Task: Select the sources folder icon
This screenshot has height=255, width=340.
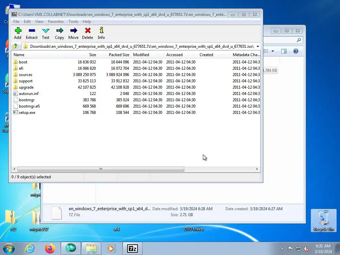Action: pos(15,74)
